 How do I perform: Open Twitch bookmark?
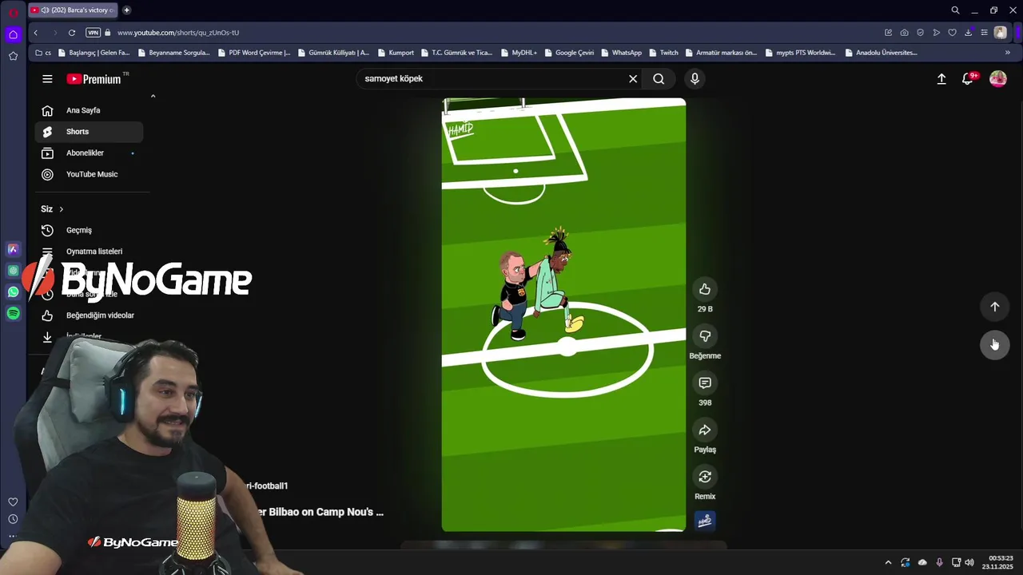[x=663, y=53]
